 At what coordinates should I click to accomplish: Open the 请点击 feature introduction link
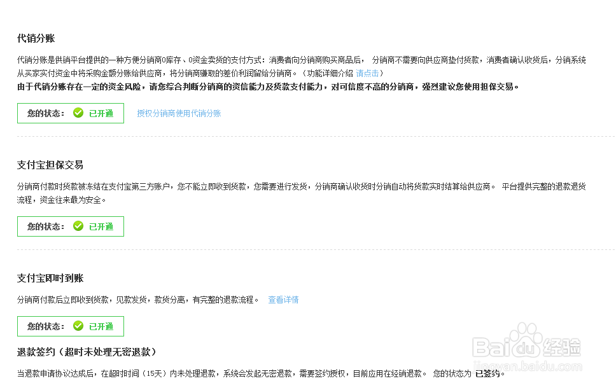point(367,73)
